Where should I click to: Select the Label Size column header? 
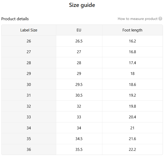(29, 30)
